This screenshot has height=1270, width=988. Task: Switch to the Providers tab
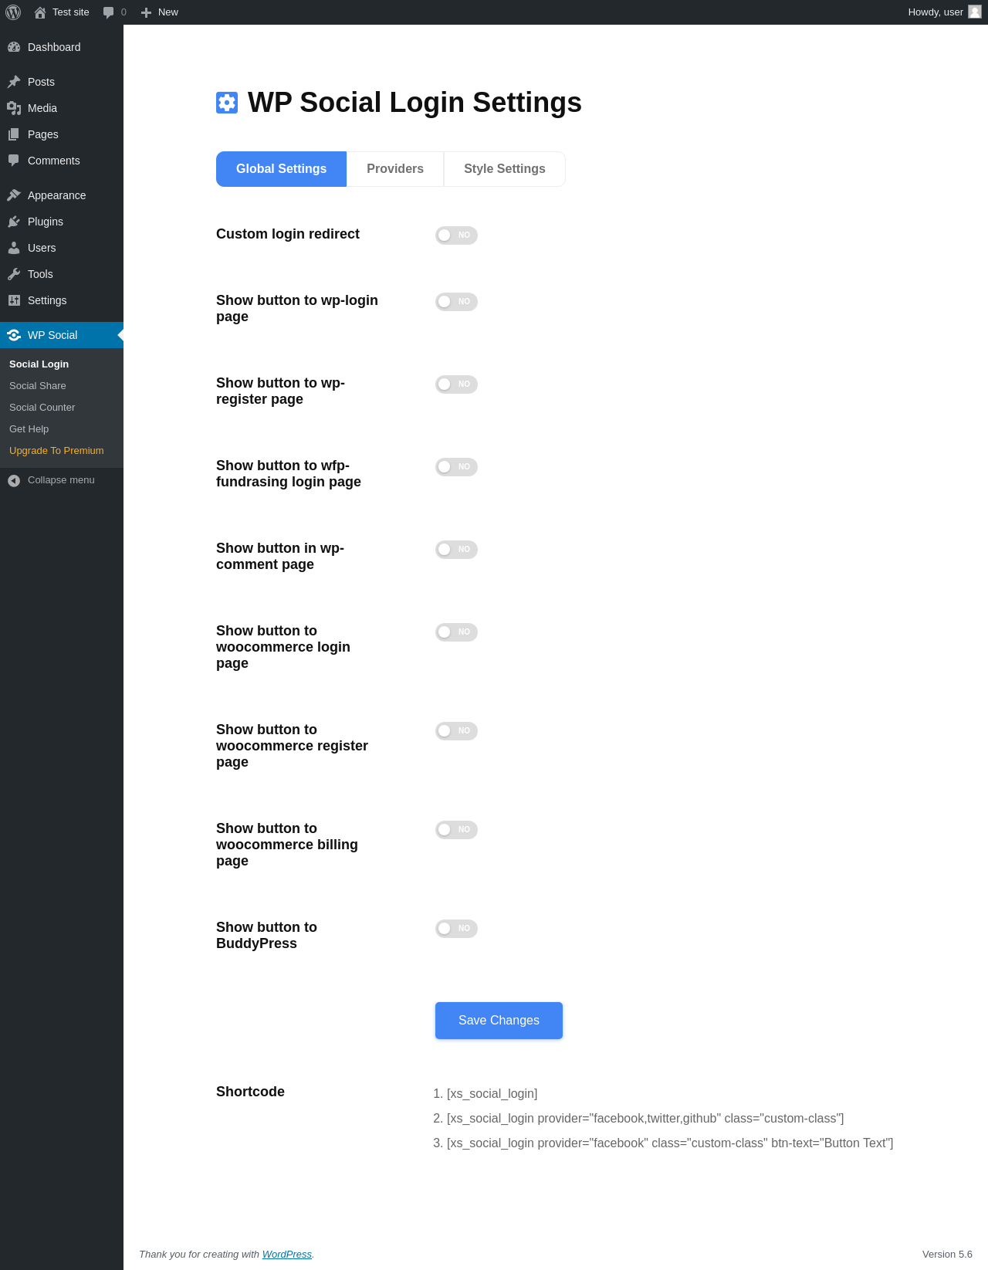point(395,169)
